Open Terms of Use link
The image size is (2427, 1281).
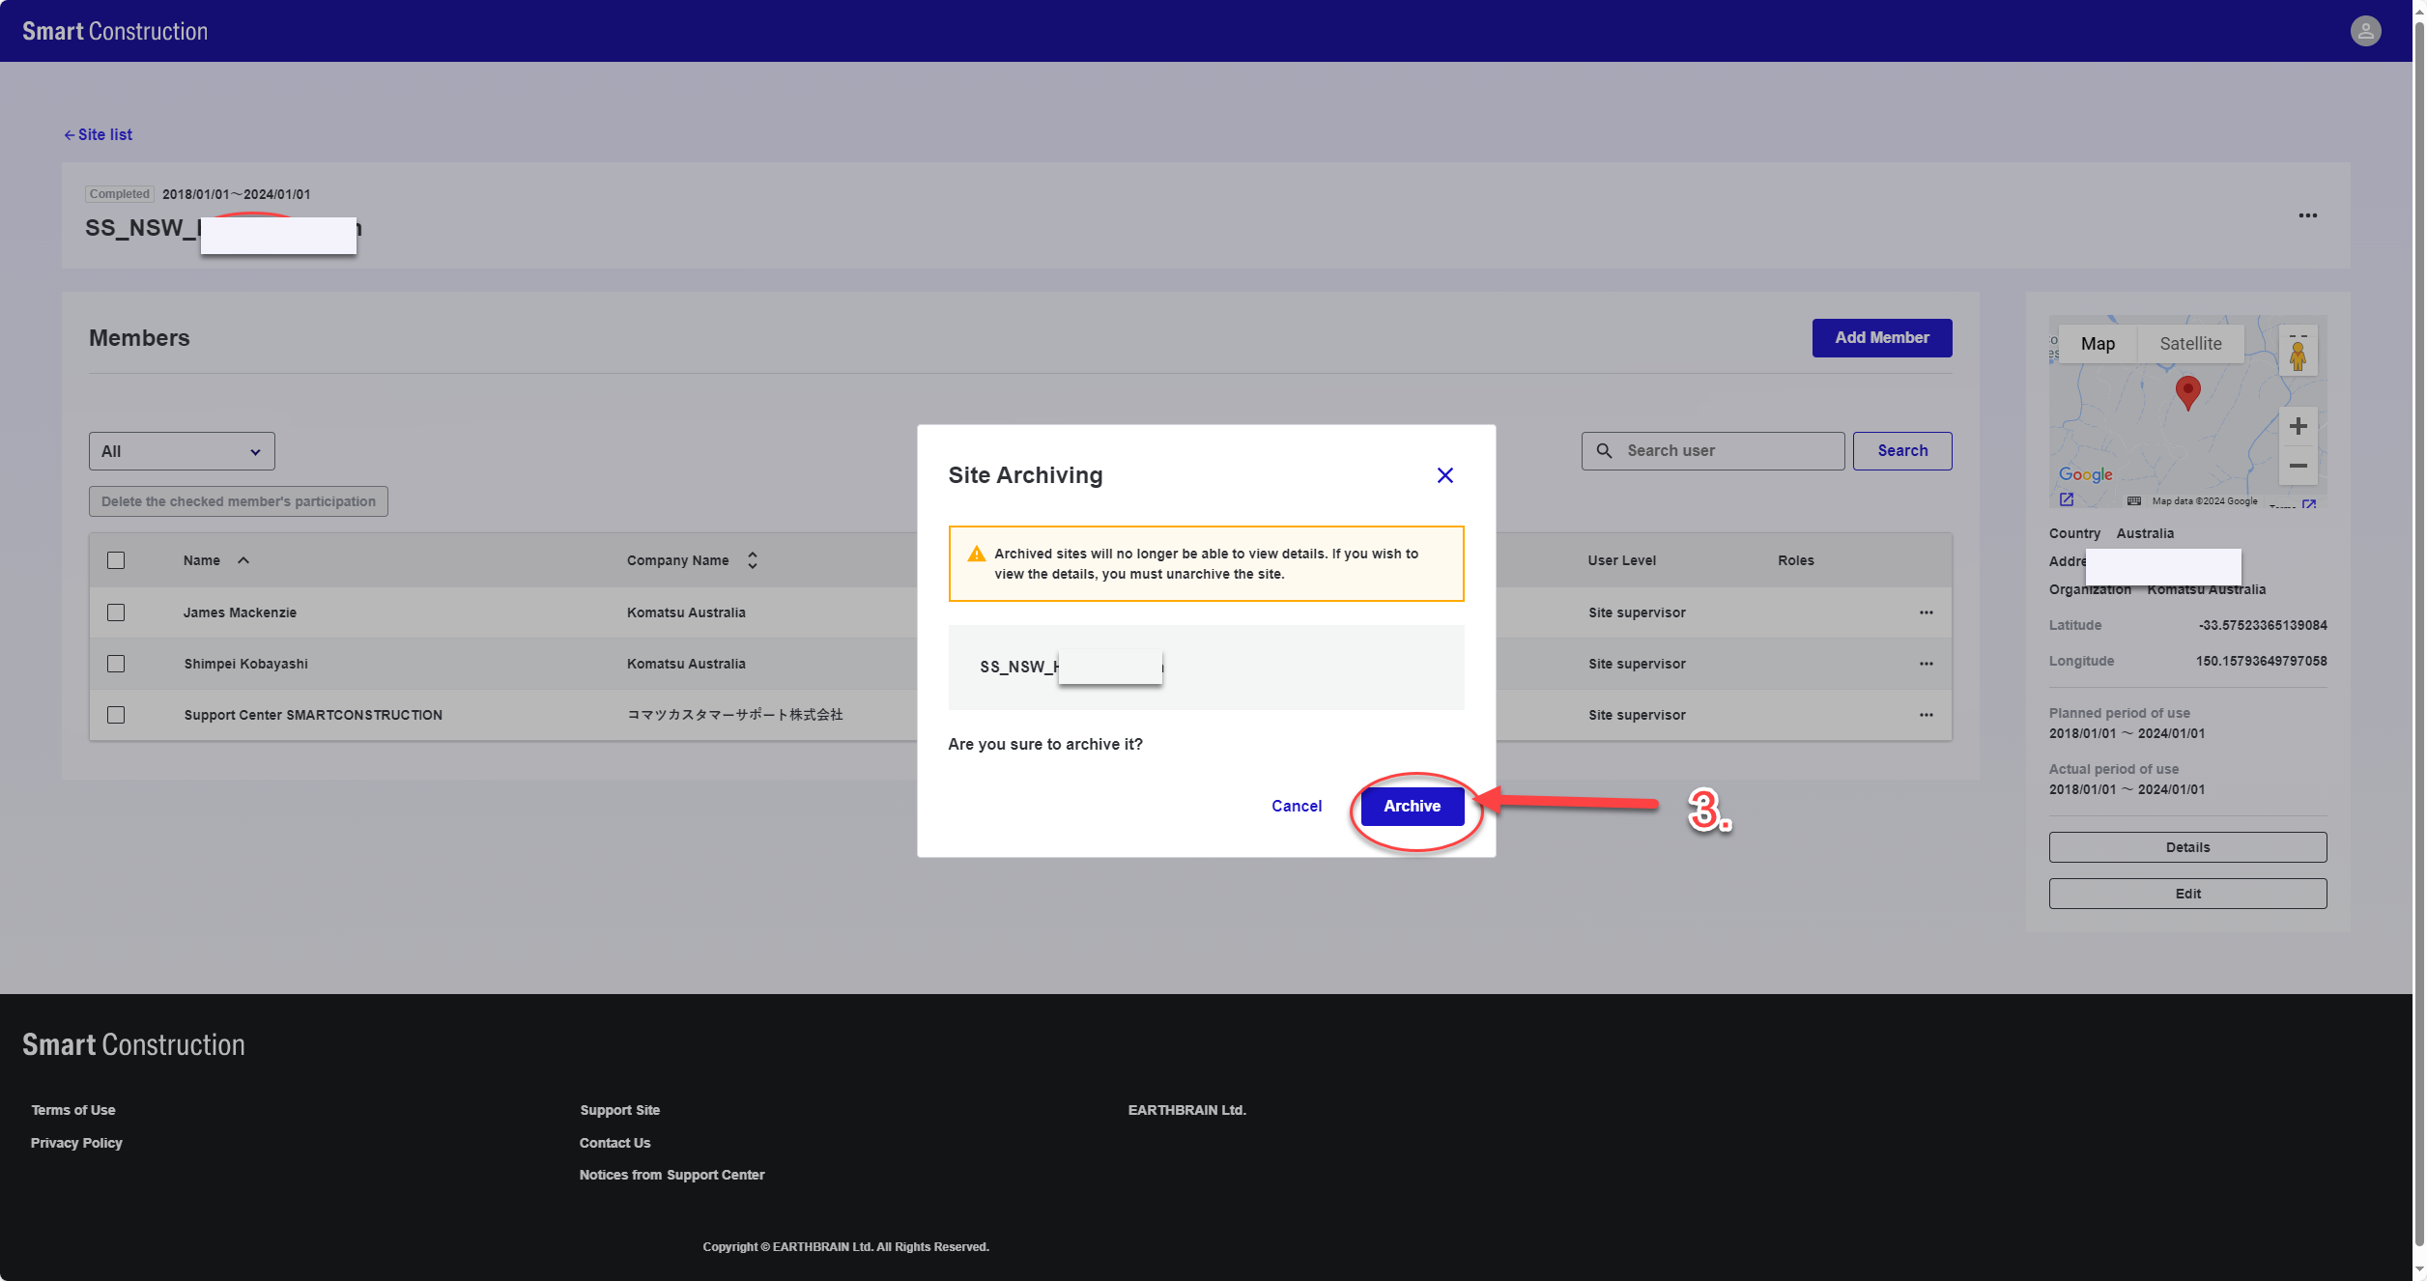pos(73,1110)
